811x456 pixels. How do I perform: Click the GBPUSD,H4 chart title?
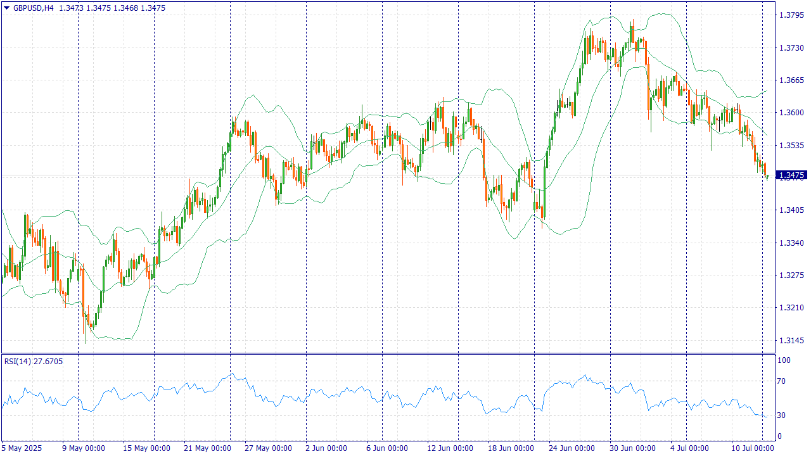click(33, 8)
